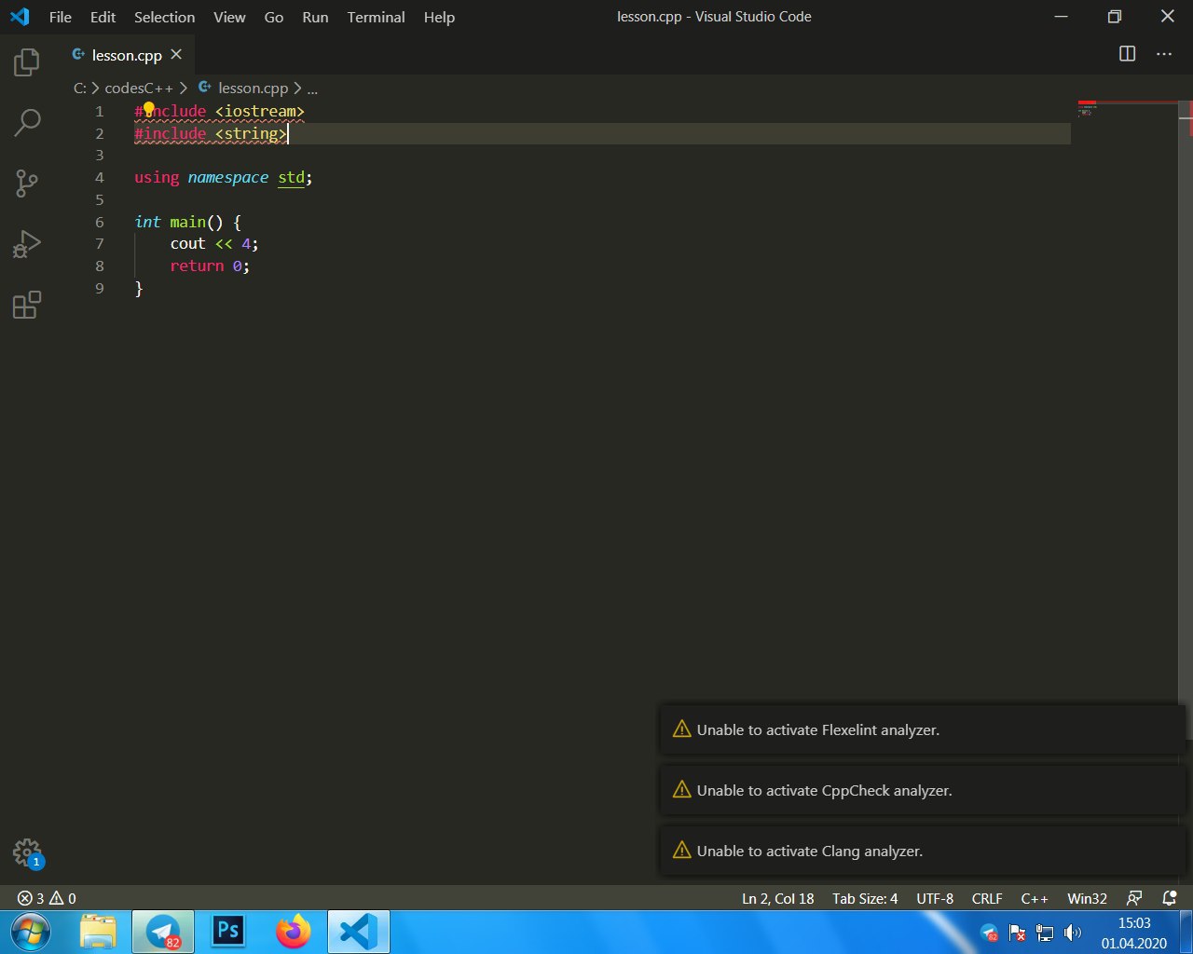The height and width of the screenshot is (954, 1193).
Task: Click the Flexelint analyzer warning notification
Action: (x=922, y=729)
